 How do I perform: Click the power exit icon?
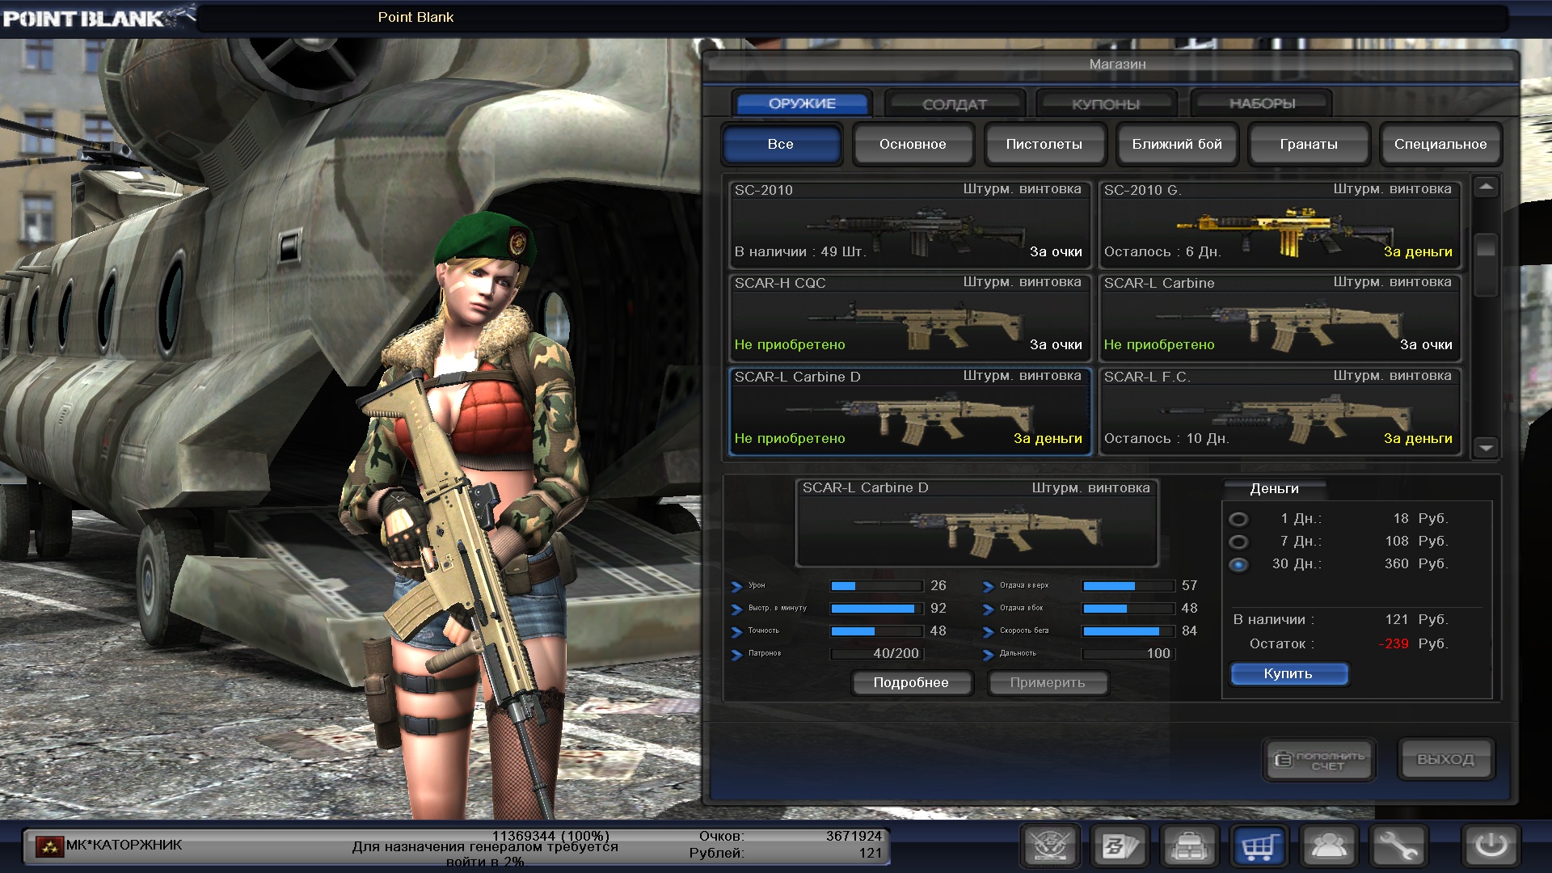pyautogui.click(x=1491, y=846)
